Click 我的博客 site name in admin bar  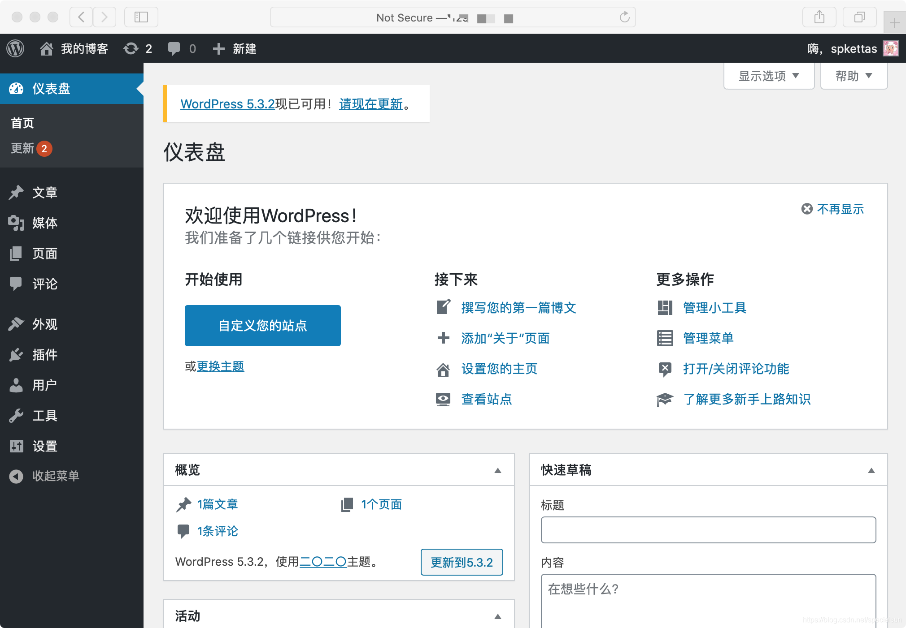pyautogui.click(x=85, y=48)
